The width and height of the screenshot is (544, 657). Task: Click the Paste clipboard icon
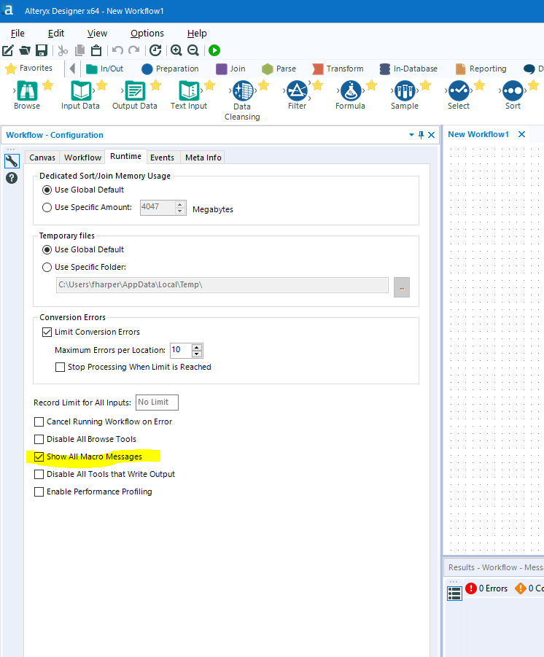96,50
